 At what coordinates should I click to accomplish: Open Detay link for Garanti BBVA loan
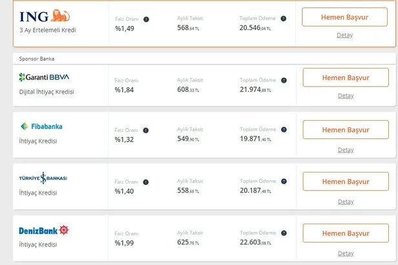point(345,96)
